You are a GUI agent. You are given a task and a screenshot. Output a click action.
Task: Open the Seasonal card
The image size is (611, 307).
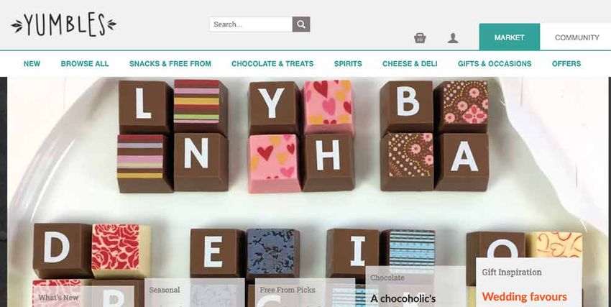[x=195, y=293]
